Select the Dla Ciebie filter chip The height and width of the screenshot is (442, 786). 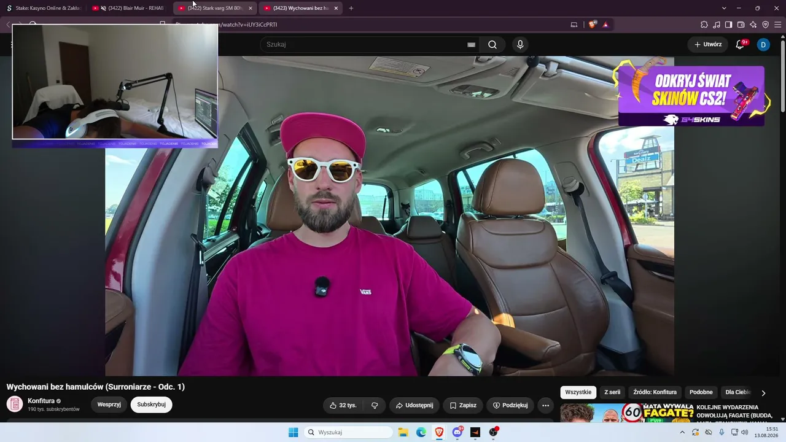(x=737, y=392)
